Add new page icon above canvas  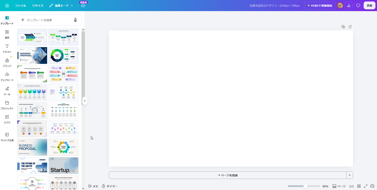[x=350, y=27]
